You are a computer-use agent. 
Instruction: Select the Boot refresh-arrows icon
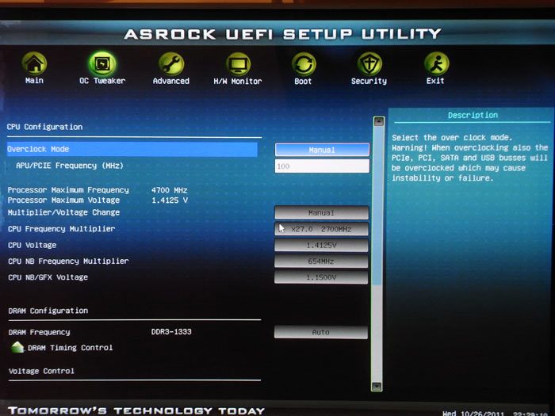[x=304, y=64]
